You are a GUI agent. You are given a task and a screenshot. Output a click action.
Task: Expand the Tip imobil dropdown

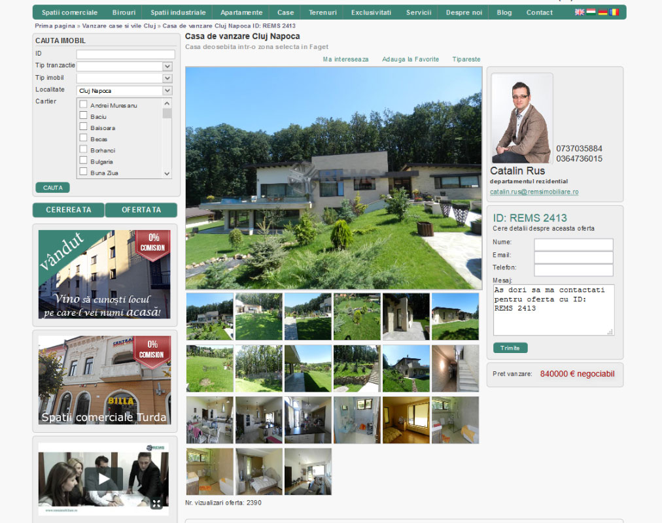coord(124,78)
